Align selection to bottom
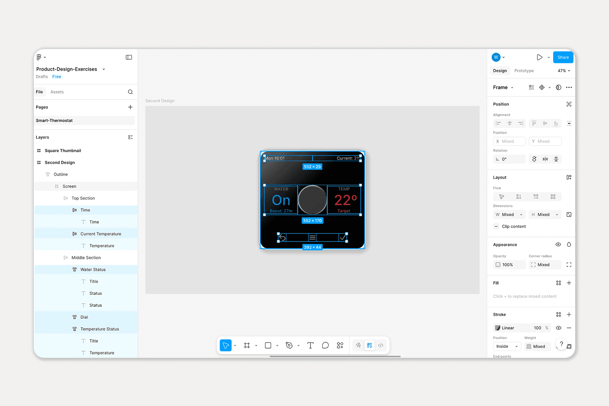Screen dimensions: 609x406 click(x=556, y=123)
